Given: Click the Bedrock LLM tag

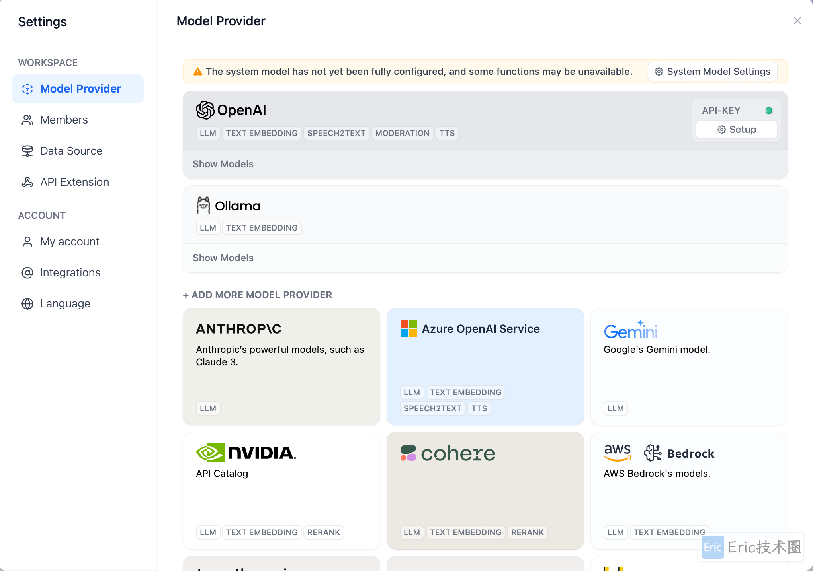Looking at the screenshot, I should tap(616, 532).
